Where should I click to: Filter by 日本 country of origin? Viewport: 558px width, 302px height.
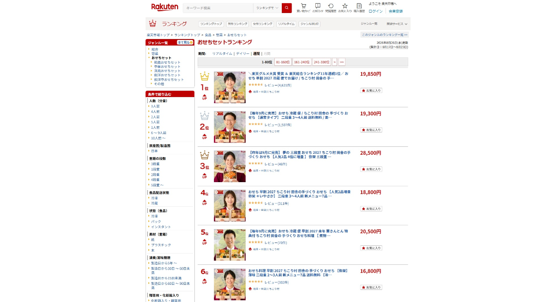(x=154, y=151)
